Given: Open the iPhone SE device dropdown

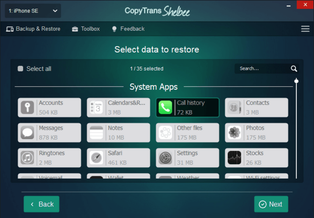Looking at the screenshot, I should pyautogui.click(x=33, y=11).
